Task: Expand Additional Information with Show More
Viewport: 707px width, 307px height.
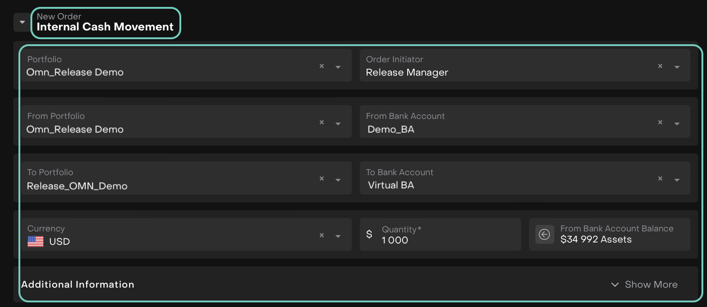Action: pyautogui.click(x=644, y=284)
